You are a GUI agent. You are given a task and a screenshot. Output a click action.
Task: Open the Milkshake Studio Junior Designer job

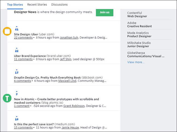click(x=139, y=45)
